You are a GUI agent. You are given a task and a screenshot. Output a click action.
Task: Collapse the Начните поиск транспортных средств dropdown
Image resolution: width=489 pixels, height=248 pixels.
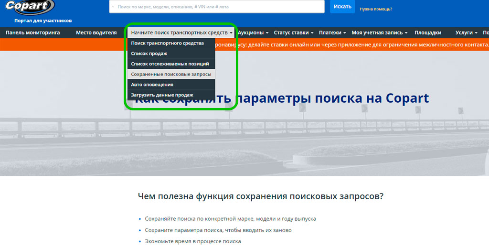coord(181,33)
